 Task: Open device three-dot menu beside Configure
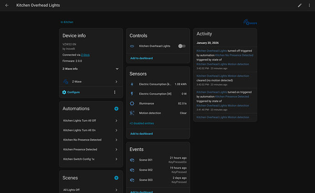tap(115, 92)
